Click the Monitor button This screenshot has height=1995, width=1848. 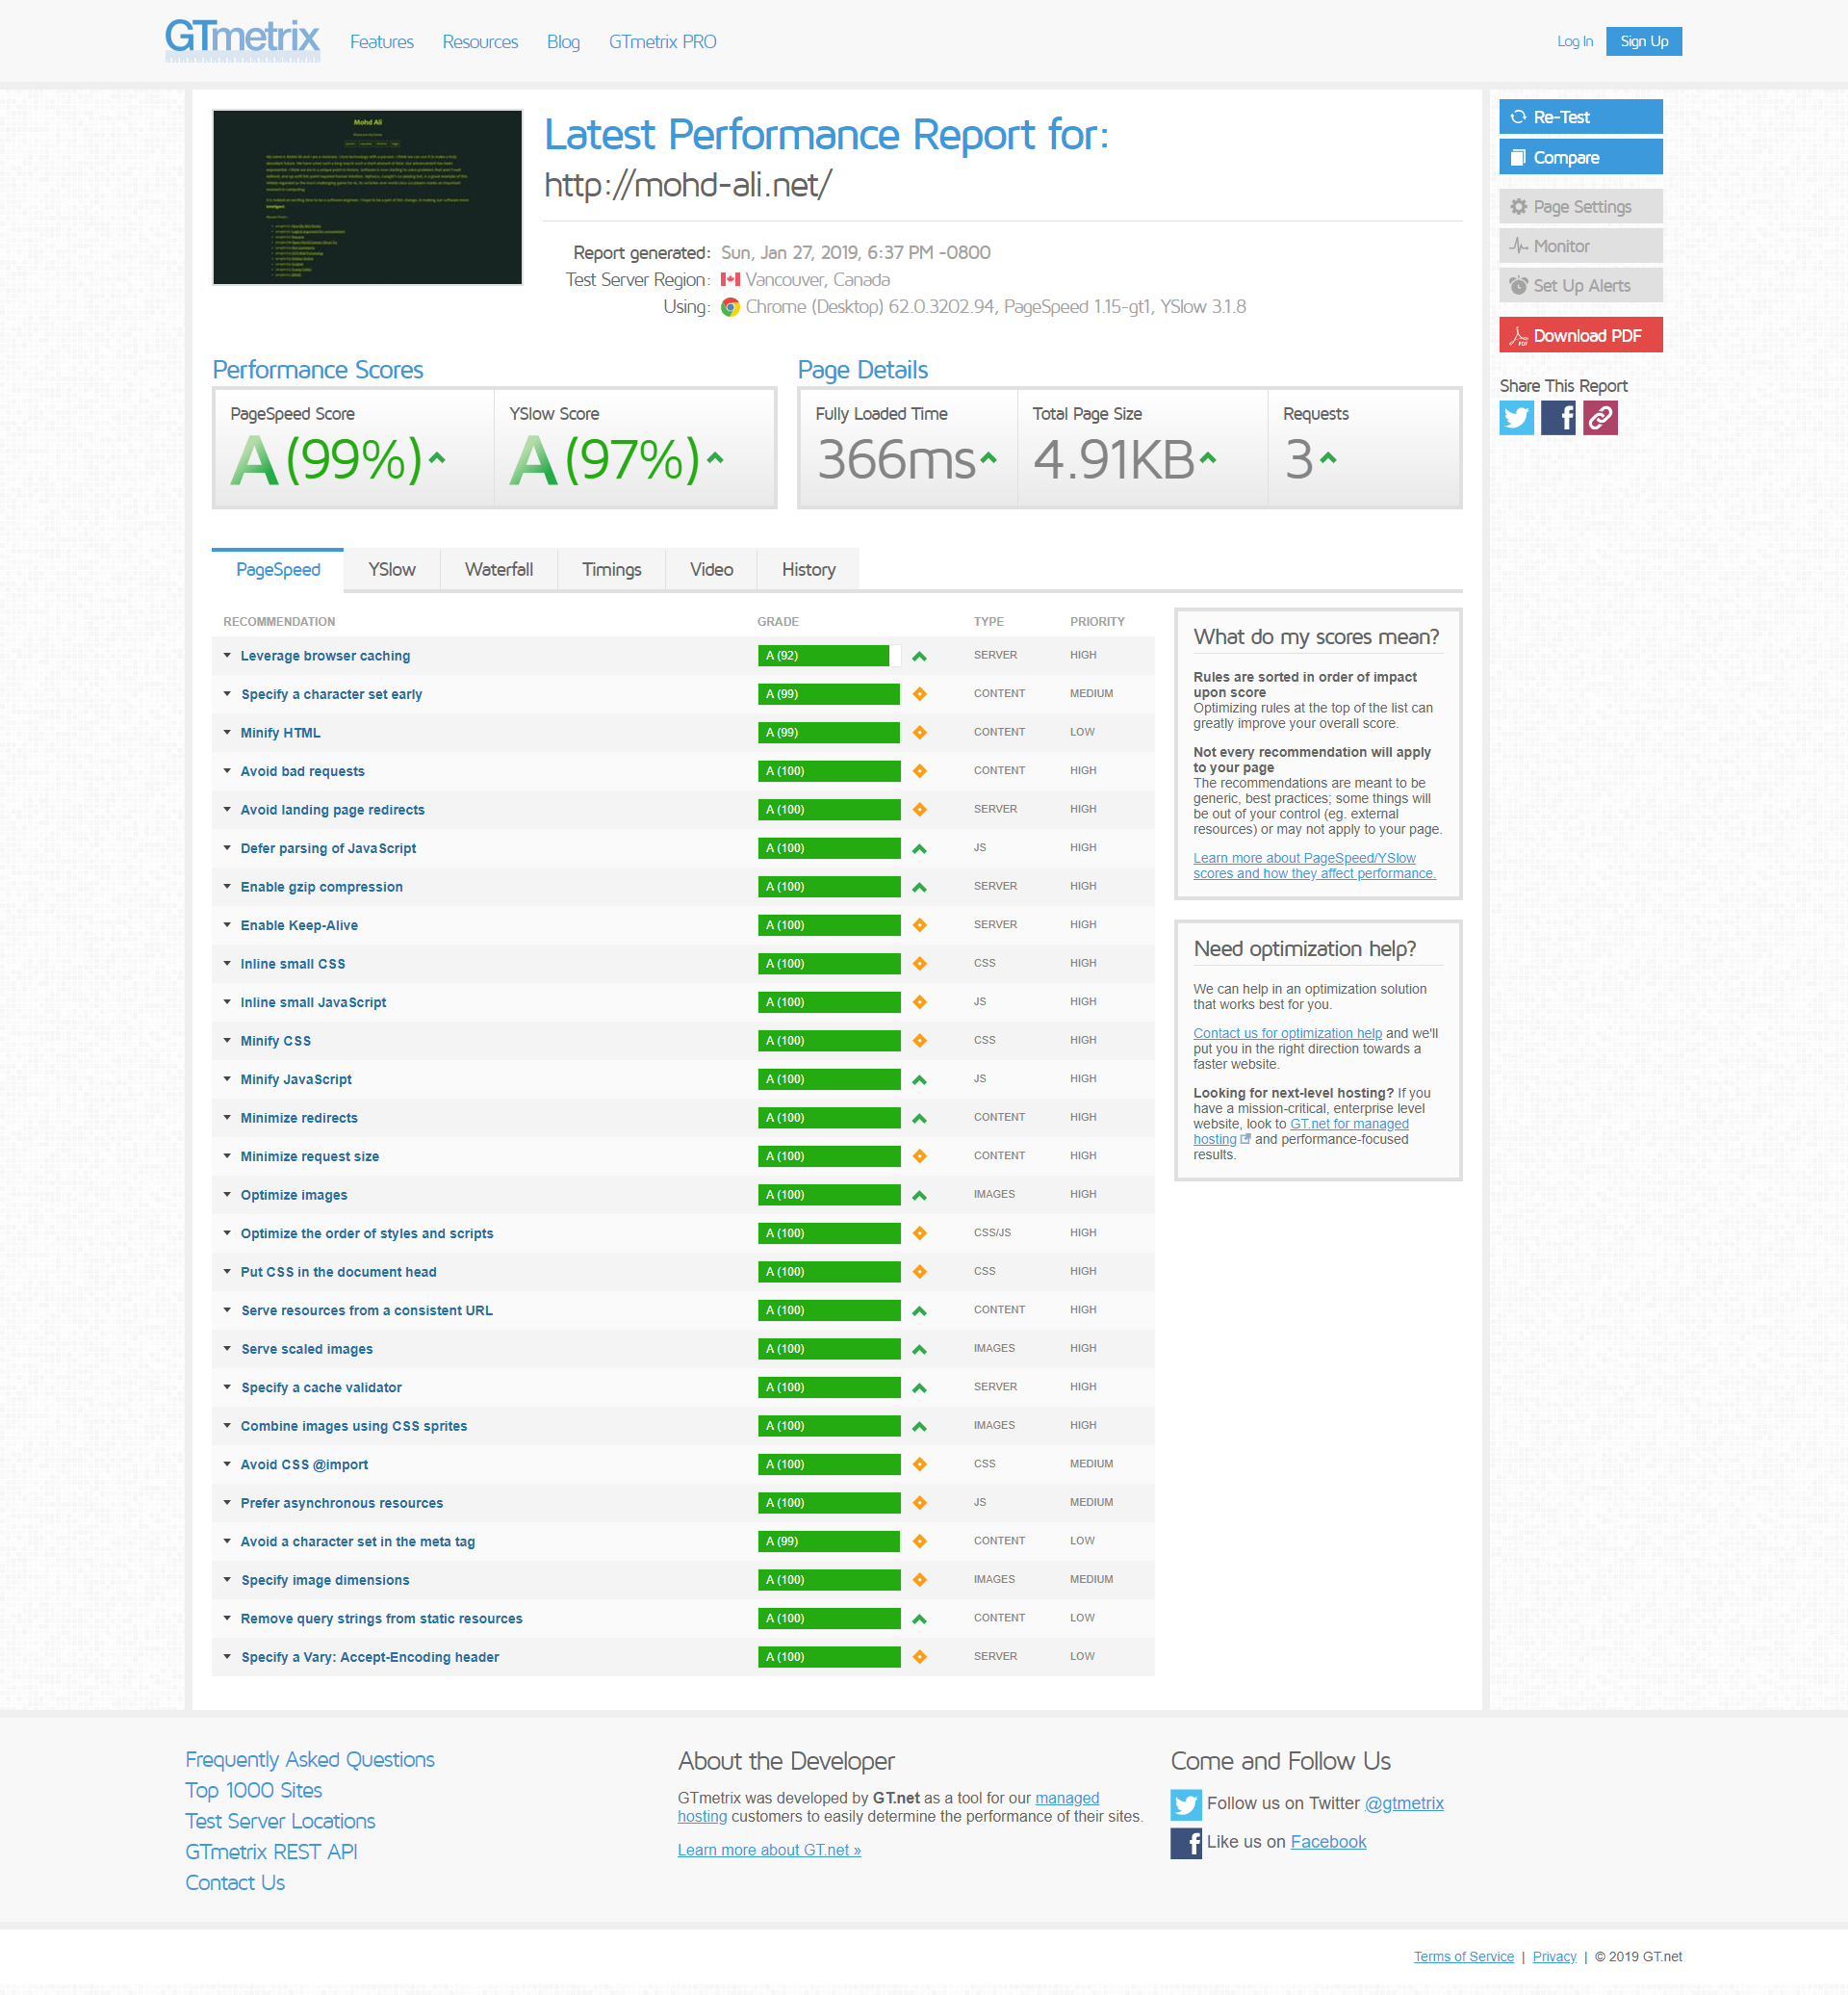pos(1581,246)
